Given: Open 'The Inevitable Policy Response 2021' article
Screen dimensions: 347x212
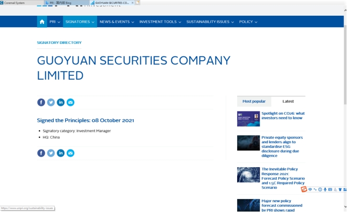Looking at the screenshot, I should pyautogui.click(x=283, y=178).
